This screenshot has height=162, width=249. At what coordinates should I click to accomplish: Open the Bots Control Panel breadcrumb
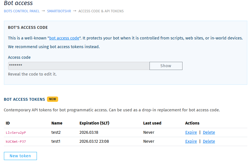22,11
